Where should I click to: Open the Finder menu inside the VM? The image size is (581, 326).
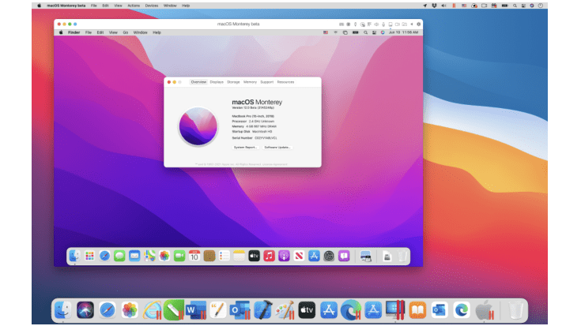click(x=74, y=32)
